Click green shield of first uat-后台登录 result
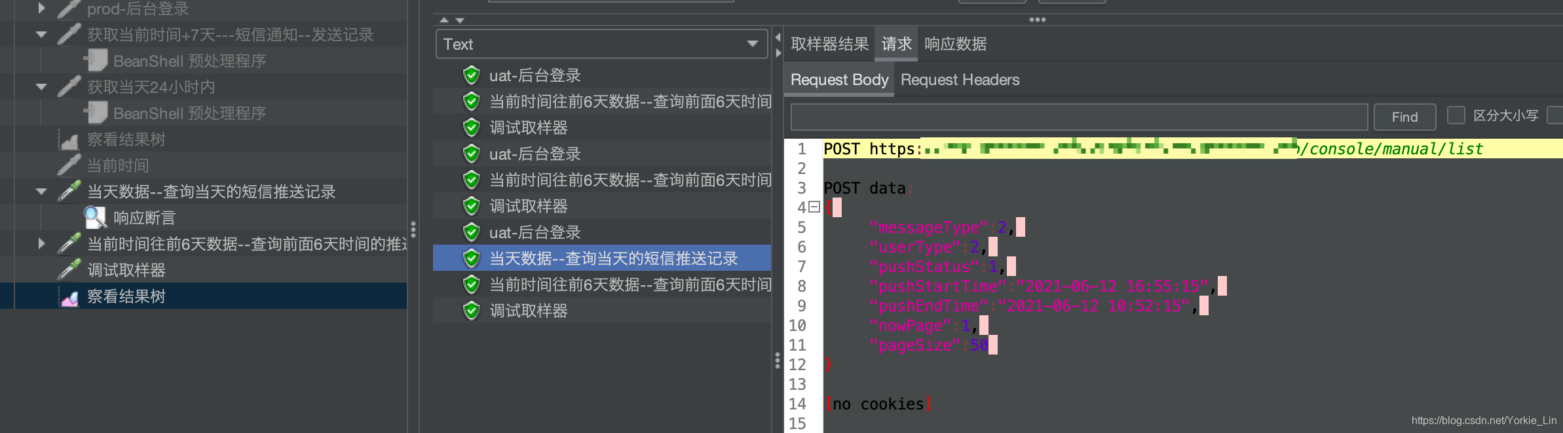 (471, 75)
